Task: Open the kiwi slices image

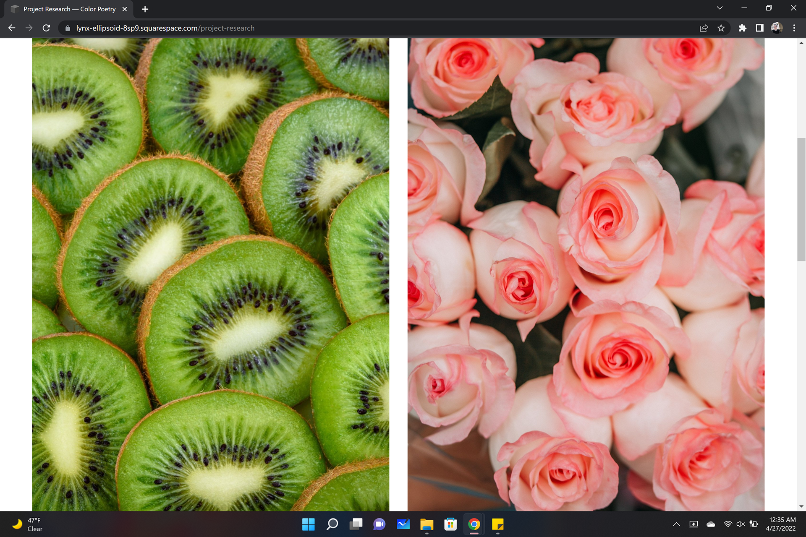Action: 211,274
